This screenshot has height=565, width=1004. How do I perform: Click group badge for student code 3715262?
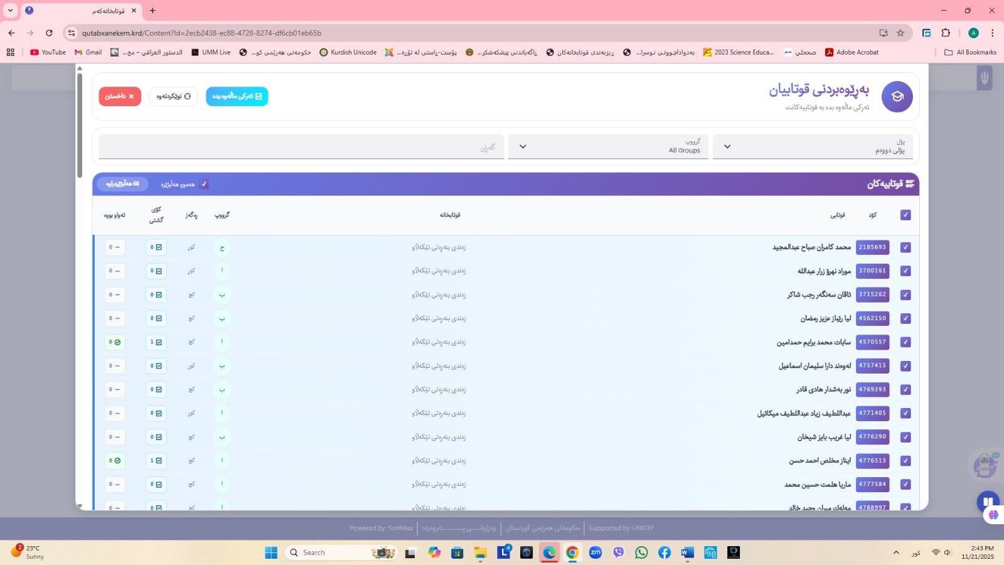(222, 294)
